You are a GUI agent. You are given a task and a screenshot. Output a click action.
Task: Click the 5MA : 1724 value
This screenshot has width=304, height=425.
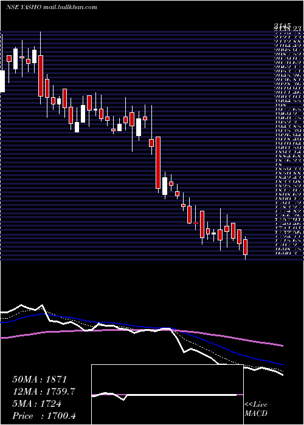point(36,404)
